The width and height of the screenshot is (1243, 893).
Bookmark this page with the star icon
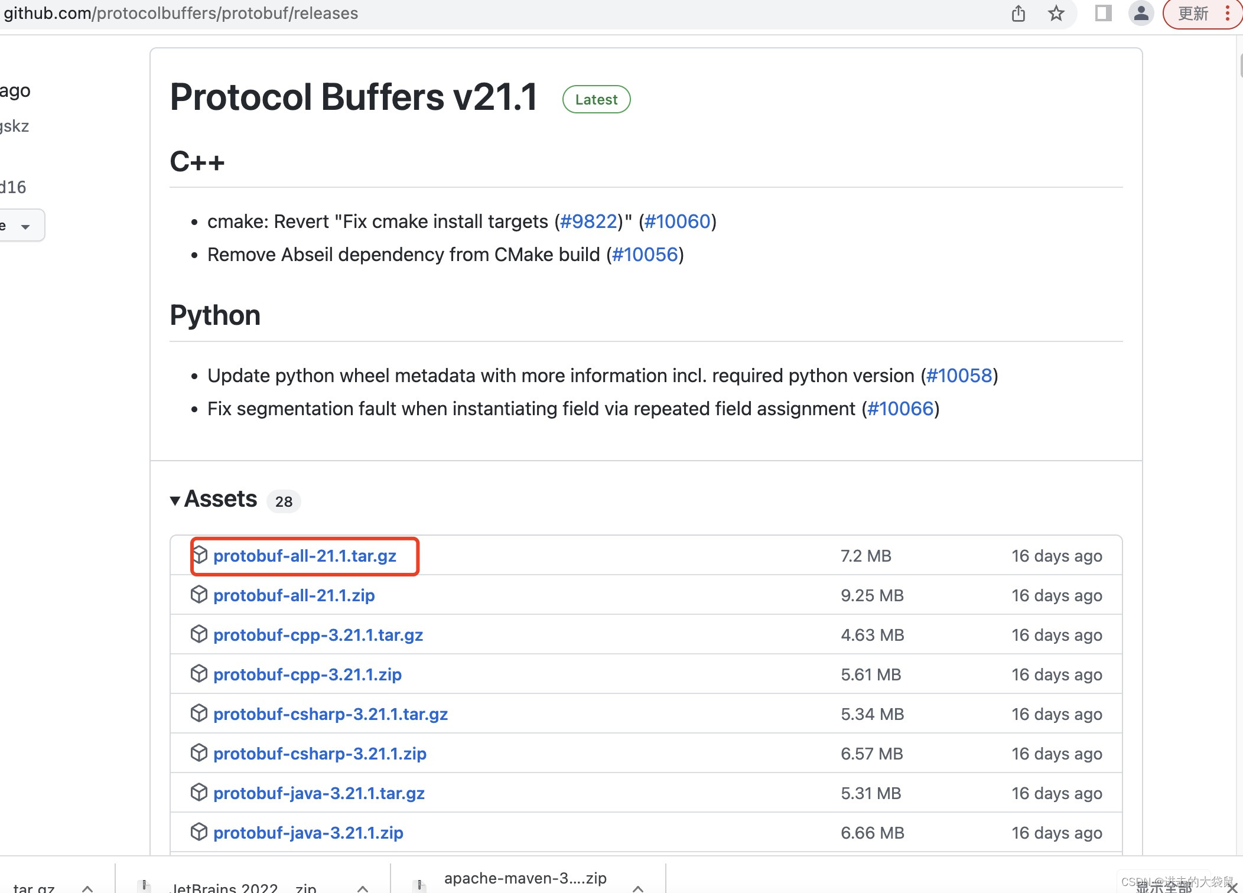(1056, 13)
